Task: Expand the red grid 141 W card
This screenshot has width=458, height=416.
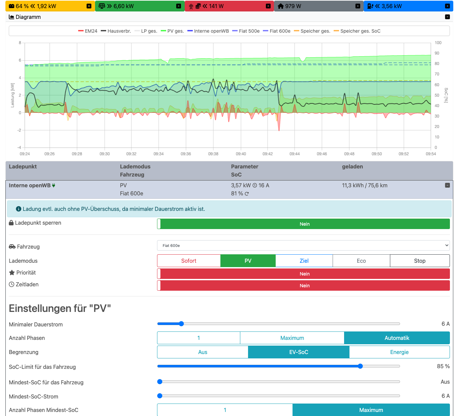Action: pos(268,6)
